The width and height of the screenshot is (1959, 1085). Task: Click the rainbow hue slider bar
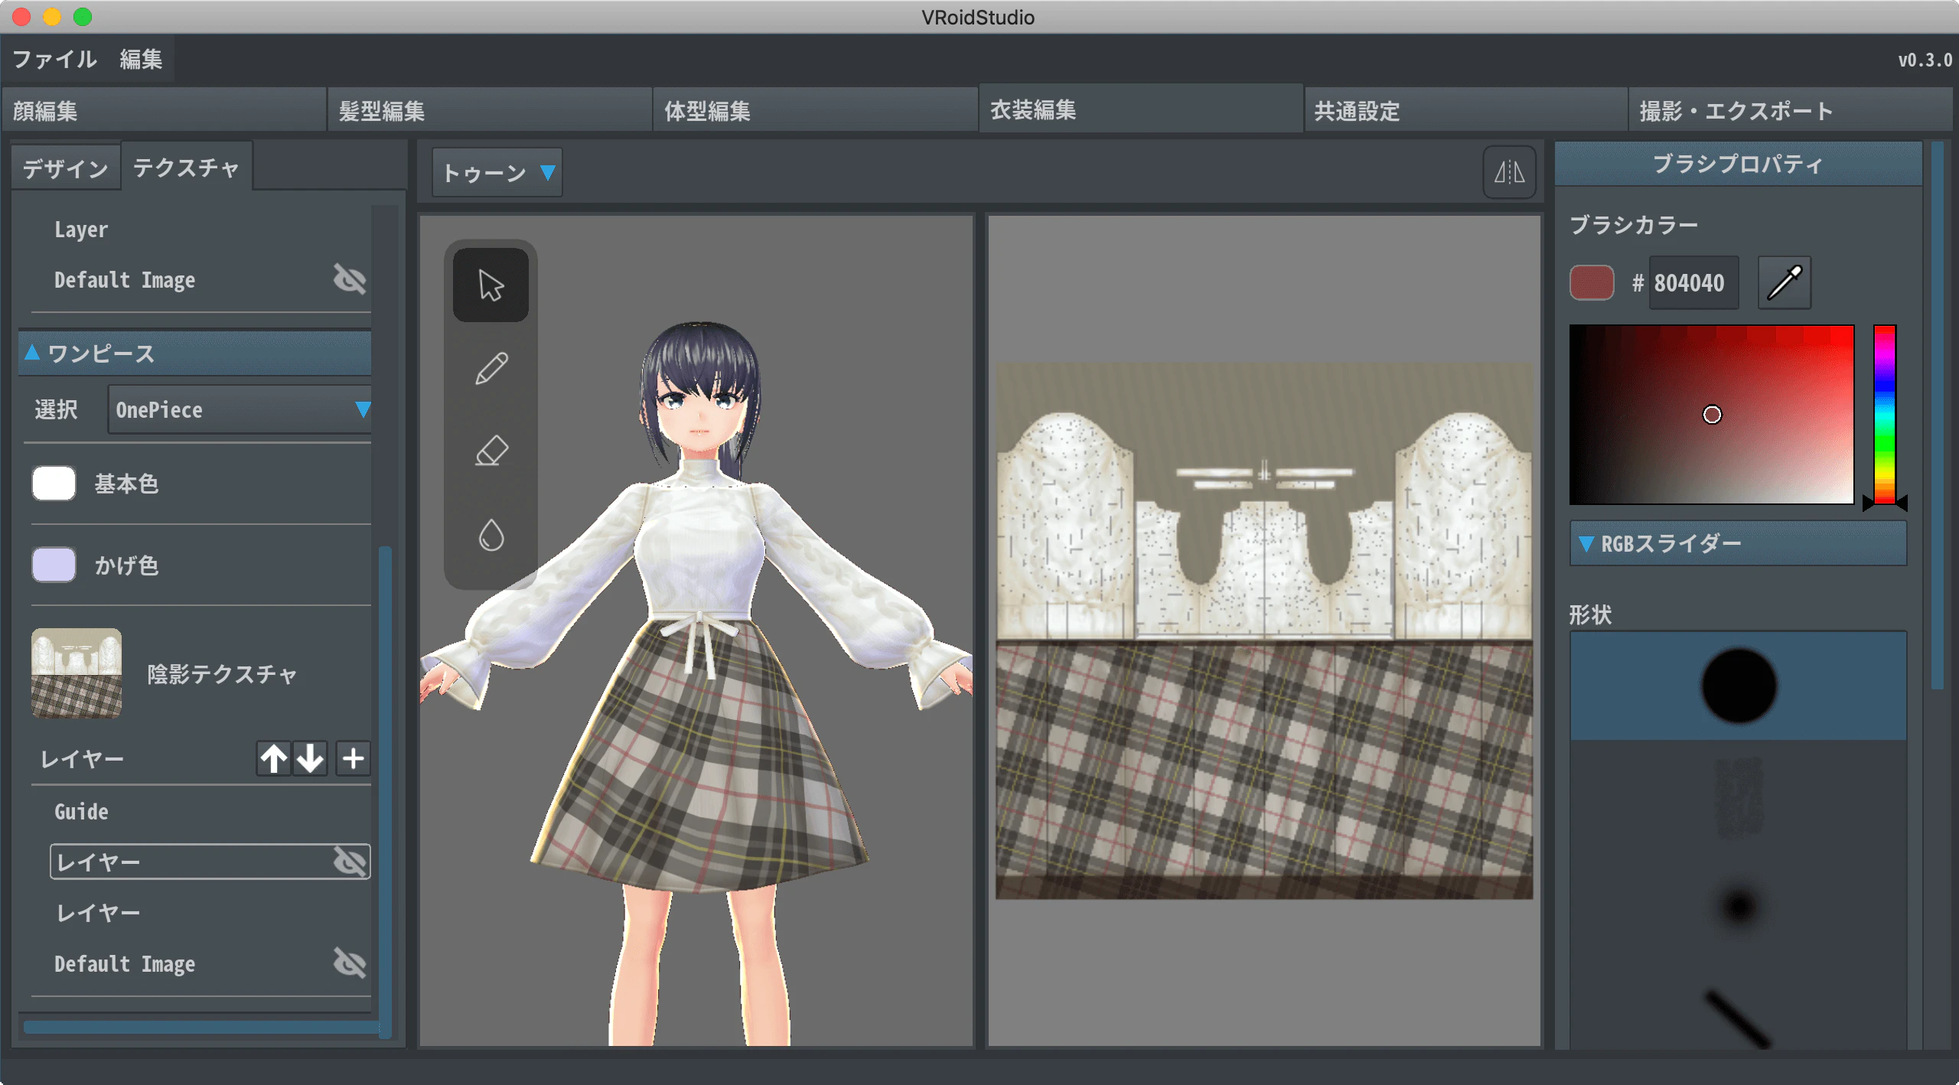pos(1884,414)
